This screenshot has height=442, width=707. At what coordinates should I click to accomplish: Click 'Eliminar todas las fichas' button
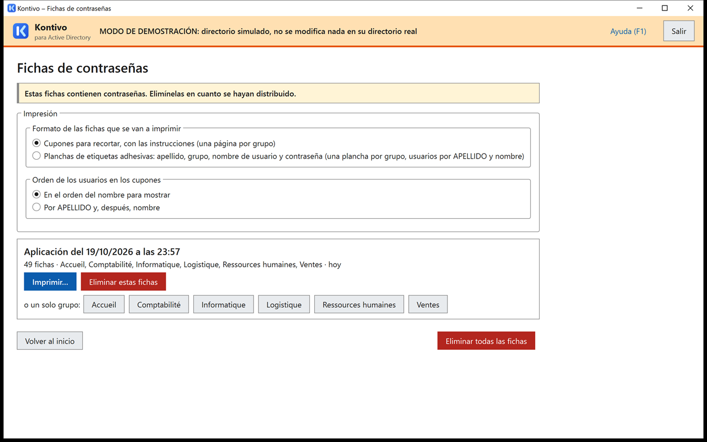[x=486, y=341]
